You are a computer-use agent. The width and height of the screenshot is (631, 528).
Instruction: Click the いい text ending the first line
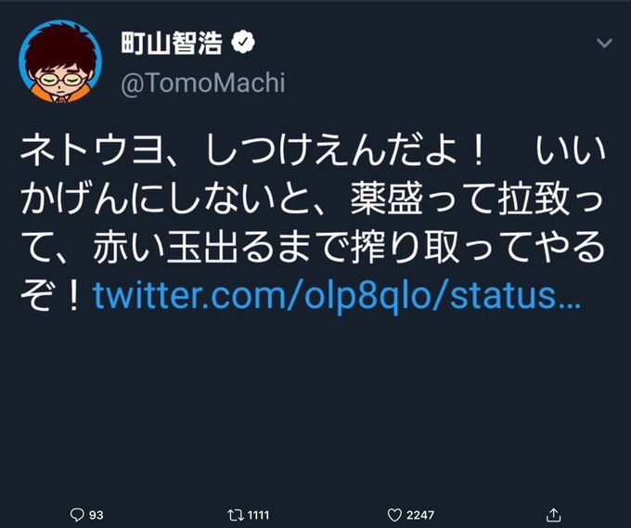571,152
